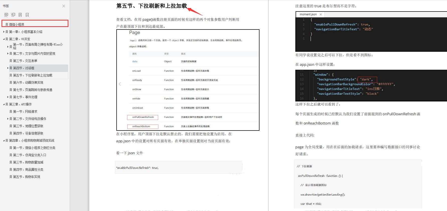Screen dimensions: 447x211
Task: Collapse the 第三章、API操作 bookmark
Action: pyautogui.click(x=4, y=104)
